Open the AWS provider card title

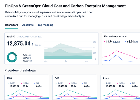pos(9,78)
